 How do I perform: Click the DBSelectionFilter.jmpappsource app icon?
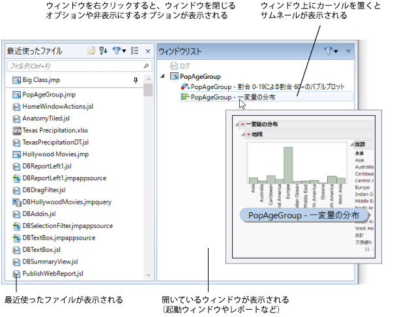(16, 226)
